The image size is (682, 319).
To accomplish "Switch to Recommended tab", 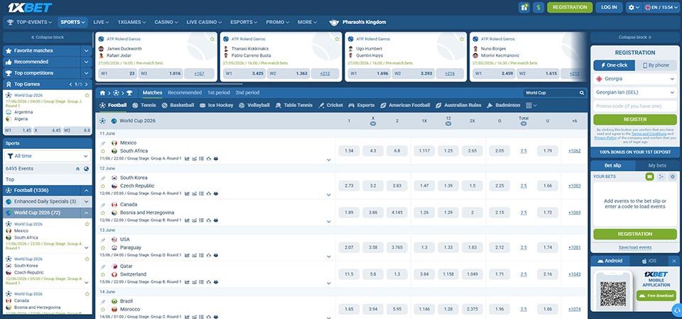I will pos(185,93).
